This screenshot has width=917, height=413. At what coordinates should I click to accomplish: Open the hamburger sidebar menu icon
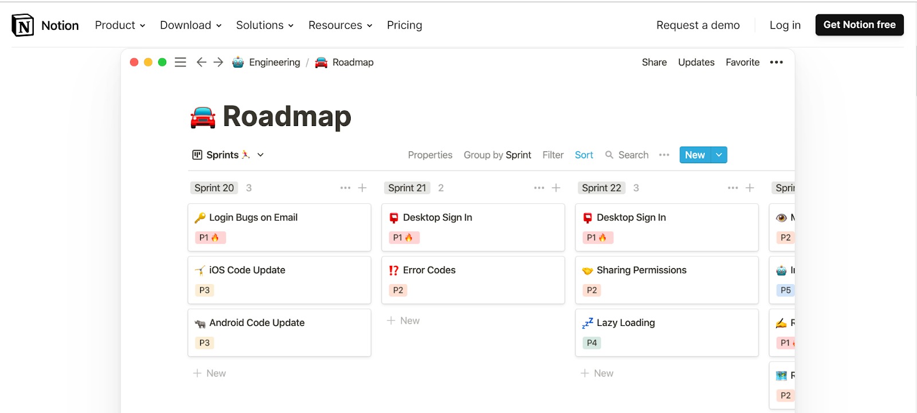[181, 62]
